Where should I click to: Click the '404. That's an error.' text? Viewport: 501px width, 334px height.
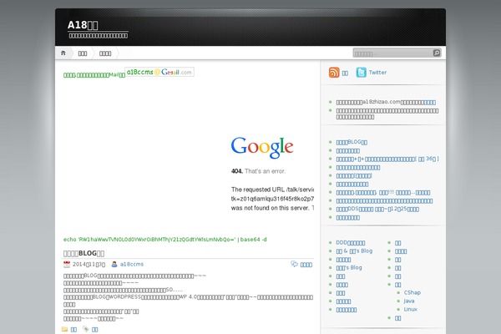[x=258, y=171]
